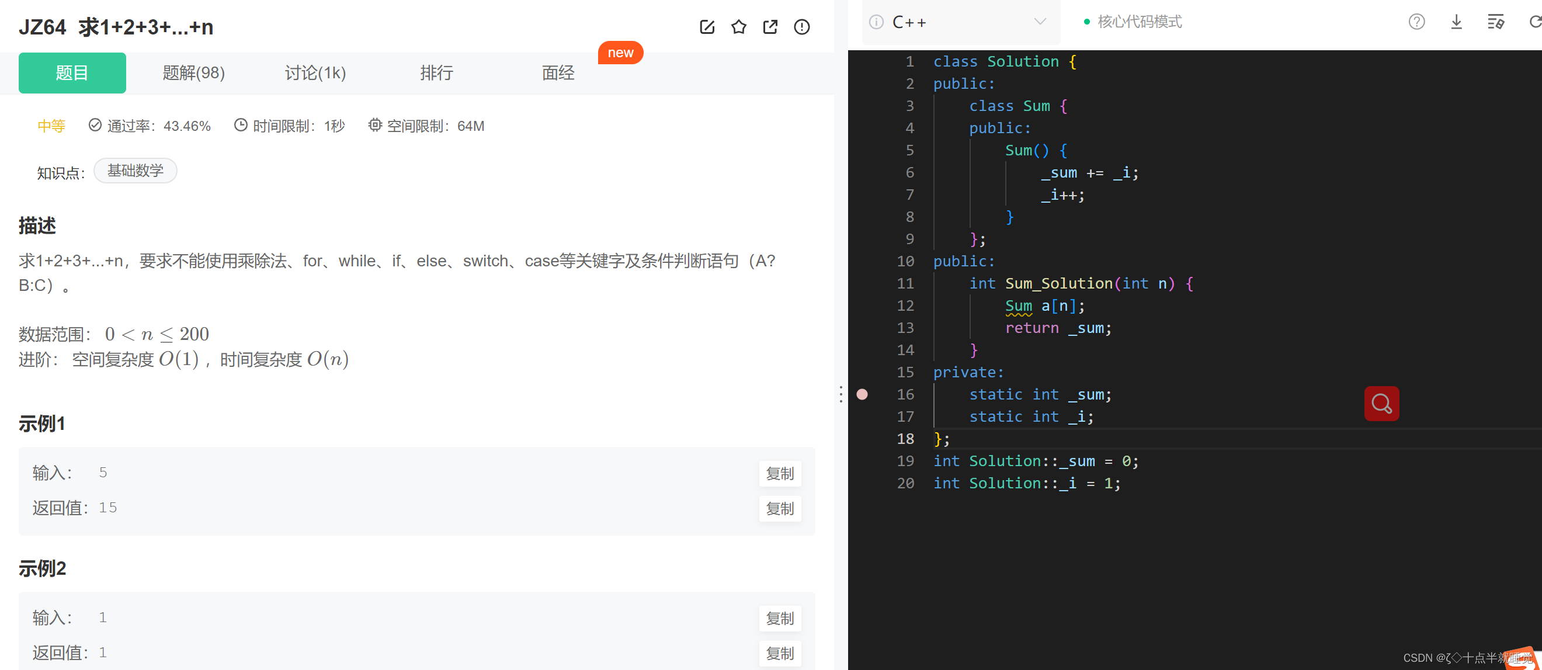Viewport: 1542px width, 670px height.
Task: Click line number 18 in the gutter
Action: pos(906,439)
